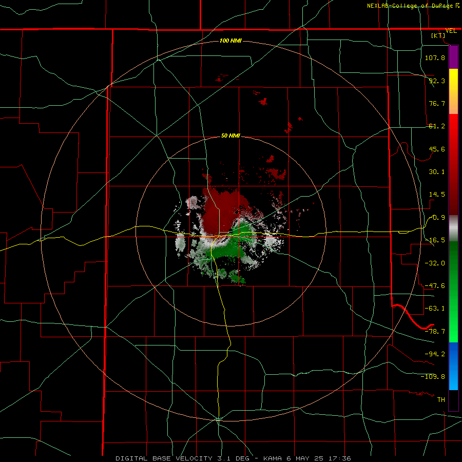Click the 92.3 velocity legend value
The height and width of the screenshot is (462, 462).
[437, 81]
